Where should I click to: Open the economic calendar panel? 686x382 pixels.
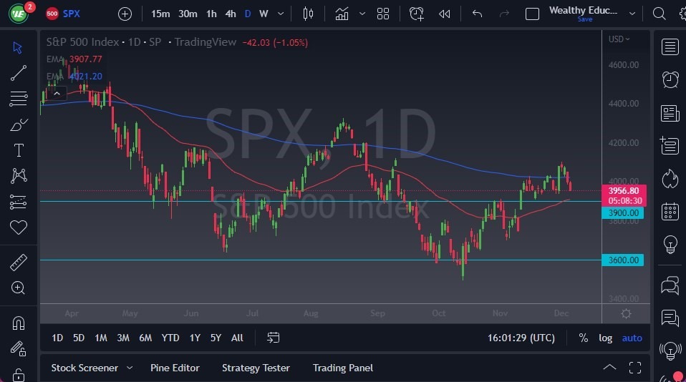pos(670,212)
